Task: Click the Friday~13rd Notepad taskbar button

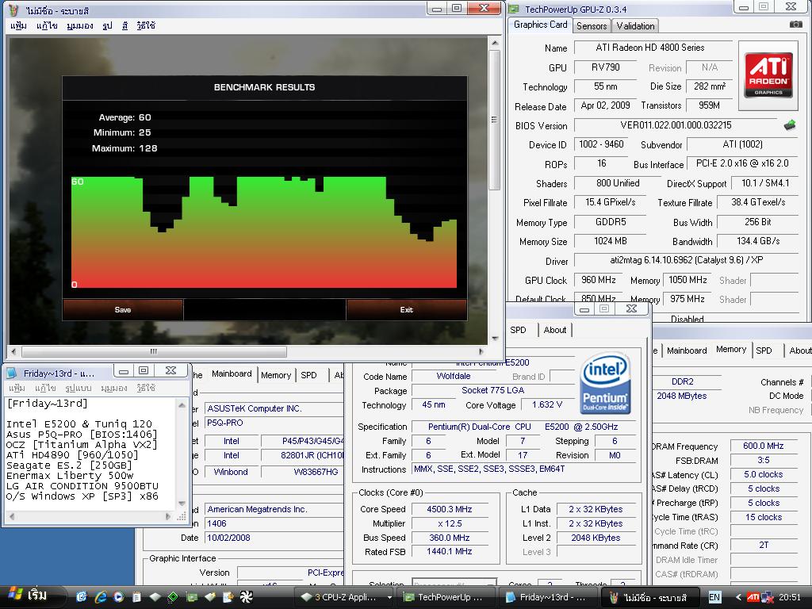Action: [546, 597]
